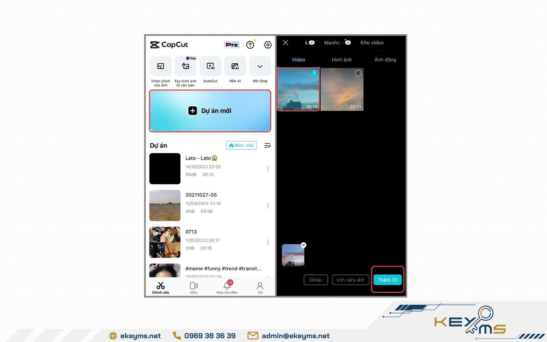Switch to the Hình ảnh tab
The height and width of the screenshot is (342, 547).
342,60
